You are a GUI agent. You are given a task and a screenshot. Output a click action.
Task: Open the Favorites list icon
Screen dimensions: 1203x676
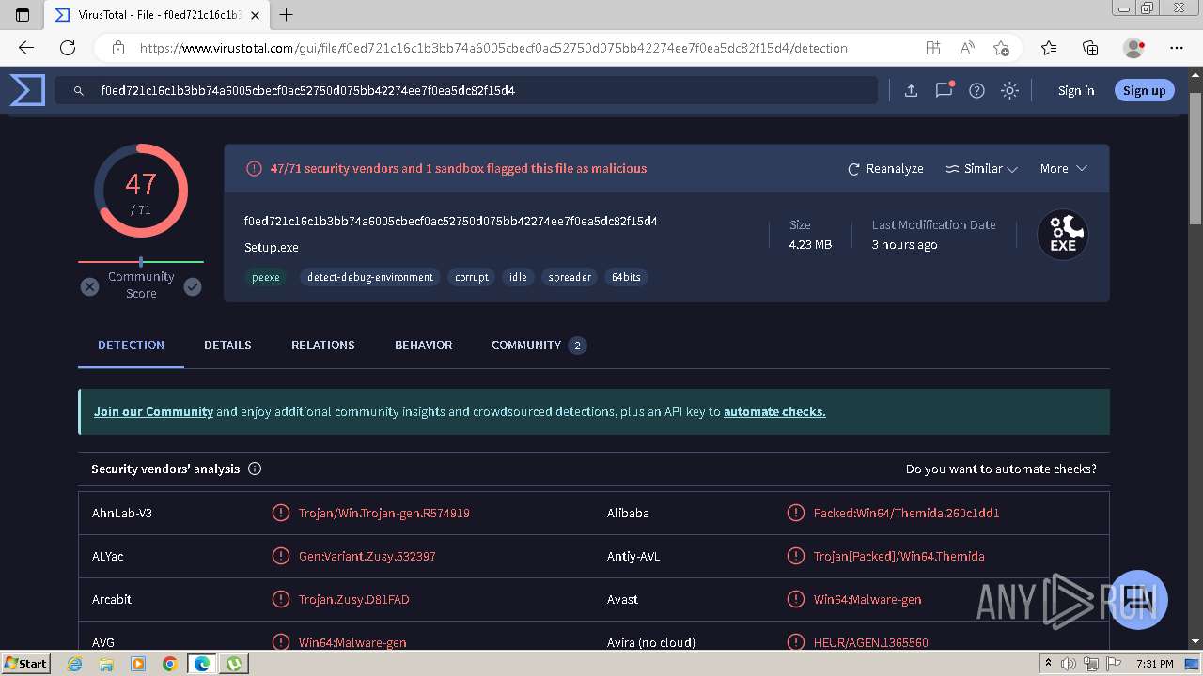(x=1049, y=48)
